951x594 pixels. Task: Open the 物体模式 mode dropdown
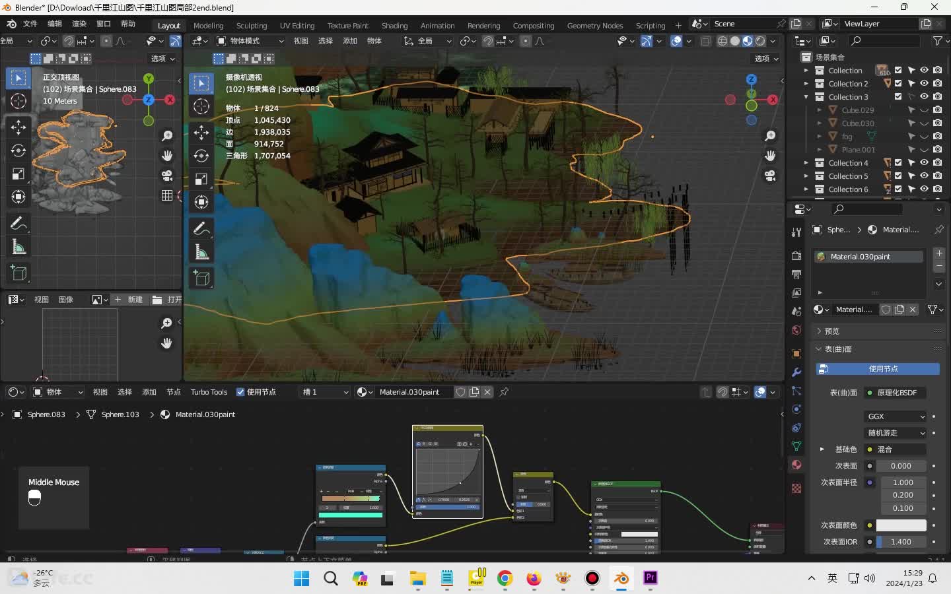point(250,41)
